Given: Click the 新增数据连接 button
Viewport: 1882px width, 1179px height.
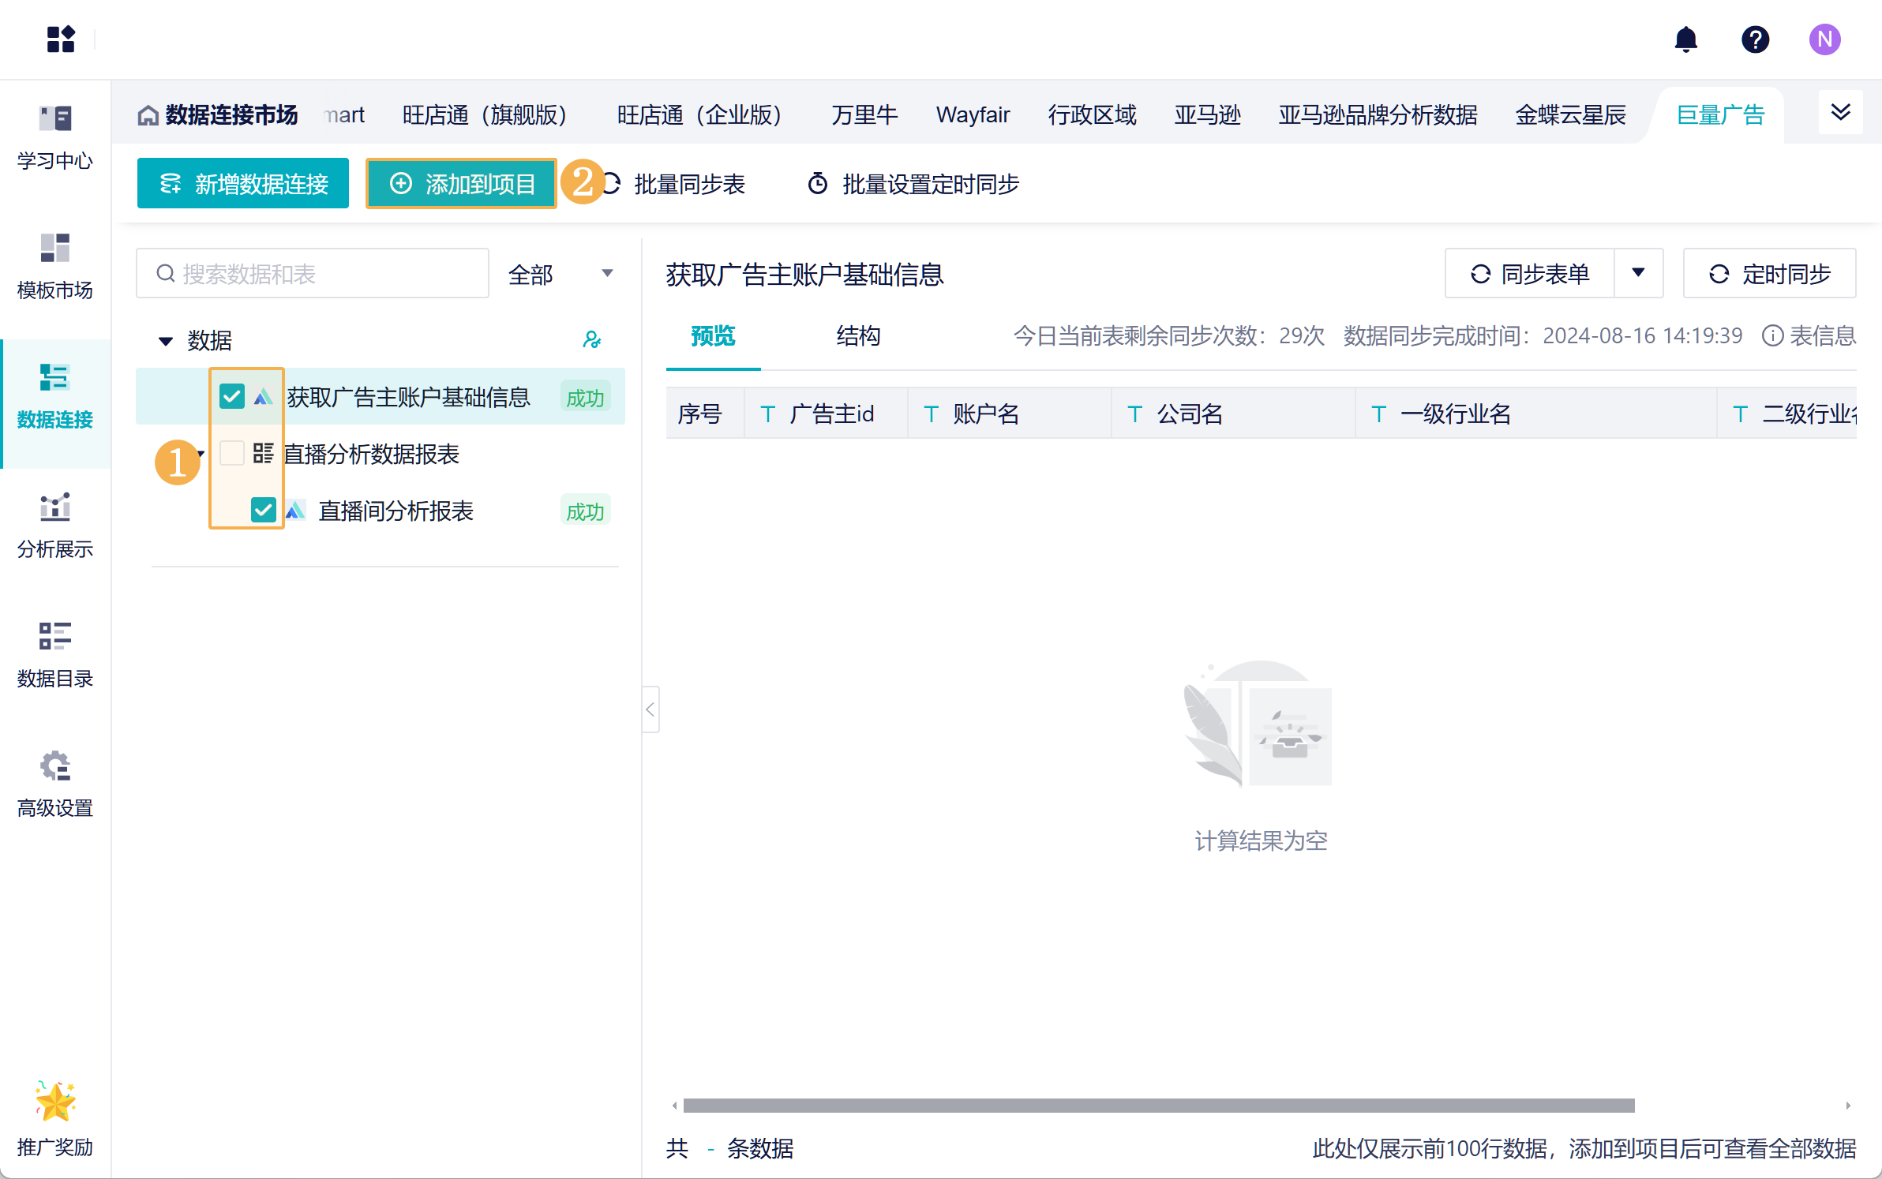Looking at the screenshot, I should pyautogui.click(x=243, y=184).
